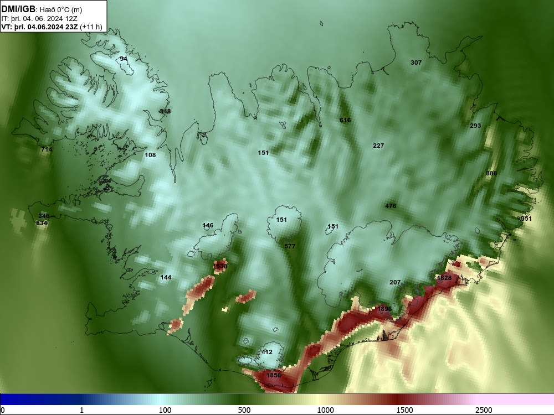
Task: Click the map value 144
Action: (x=166, y=277)
